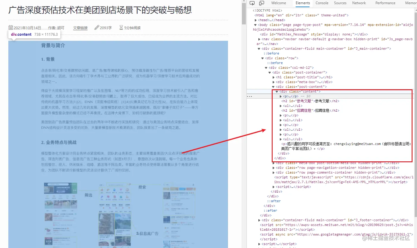Image resolution: width=417 pixels, height=248 pixels.
Task: Click the article title 广告深度预估技术在美团到店场景下的突破与畅想
Action: tap(100, 10)
